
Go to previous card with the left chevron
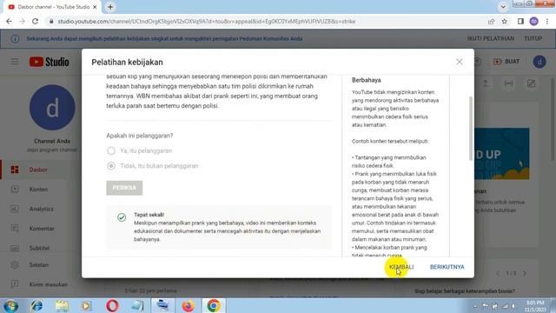498,274
